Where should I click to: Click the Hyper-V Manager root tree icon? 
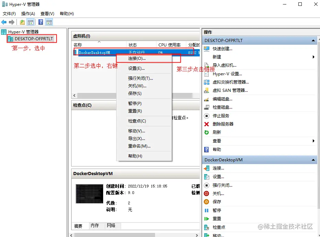click(x=4, y=32)
